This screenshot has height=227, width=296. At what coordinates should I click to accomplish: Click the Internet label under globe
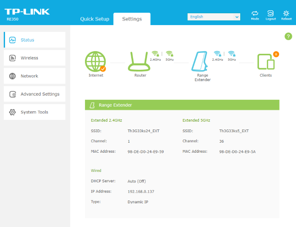(x=96, y=75)
